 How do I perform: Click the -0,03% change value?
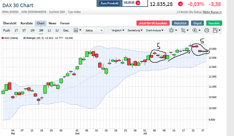point(196,4)
